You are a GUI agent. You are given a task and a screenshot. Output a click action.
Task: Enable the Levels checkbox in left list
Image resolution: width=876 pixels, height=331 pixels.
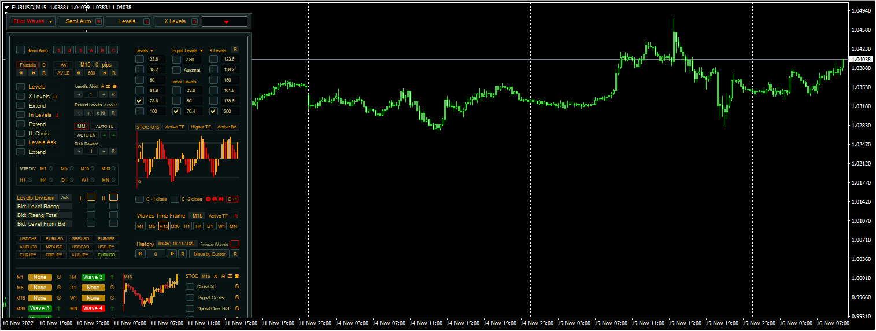click(21, 87)
